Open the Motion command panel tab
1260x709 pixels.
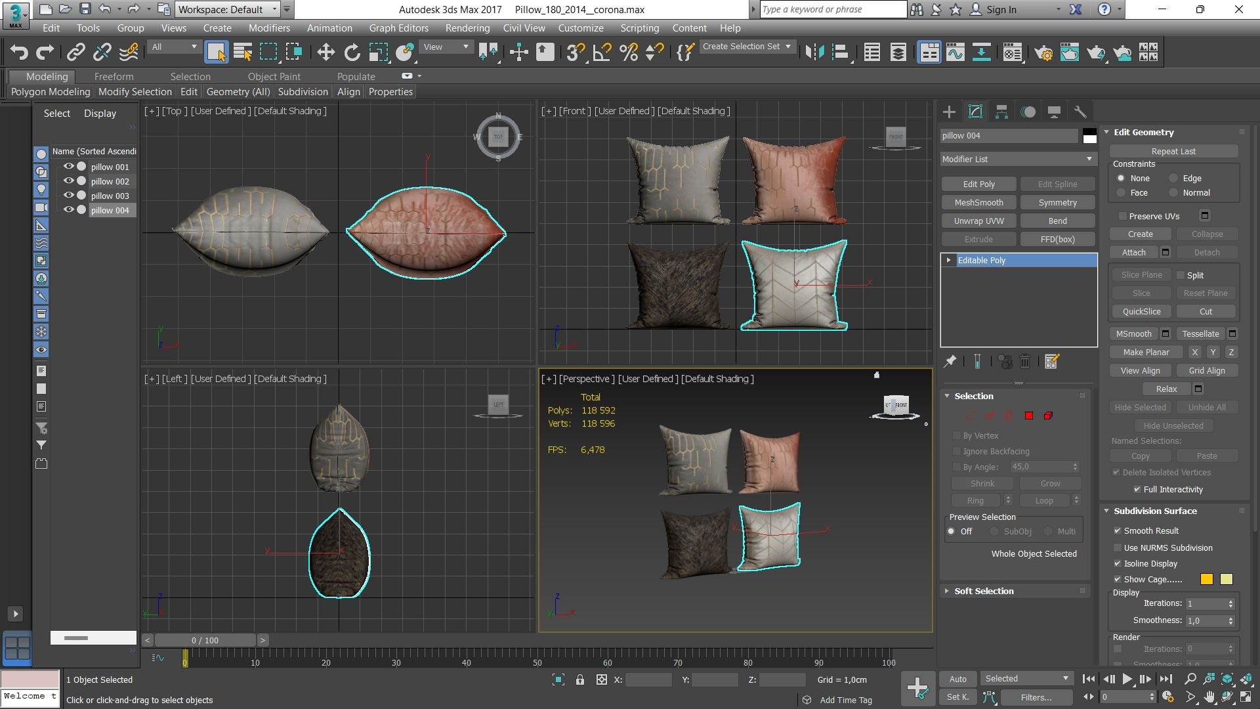[1028, 112]
